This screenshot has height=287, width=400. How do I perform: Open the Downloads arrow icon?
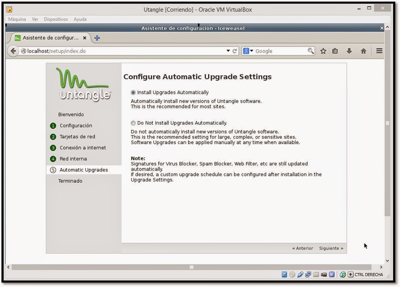349,51
